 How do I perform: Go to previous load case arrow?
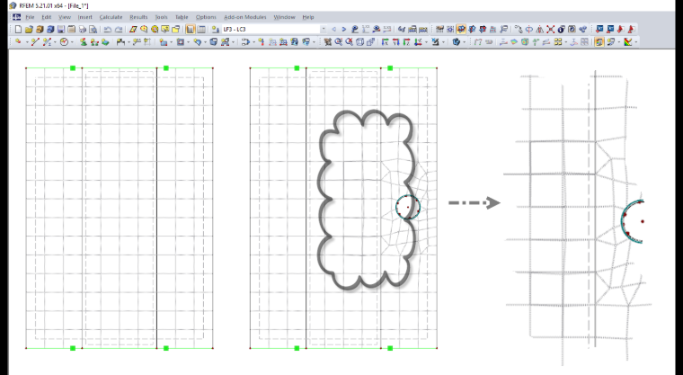pyautogui.click(x=333, y=29)
